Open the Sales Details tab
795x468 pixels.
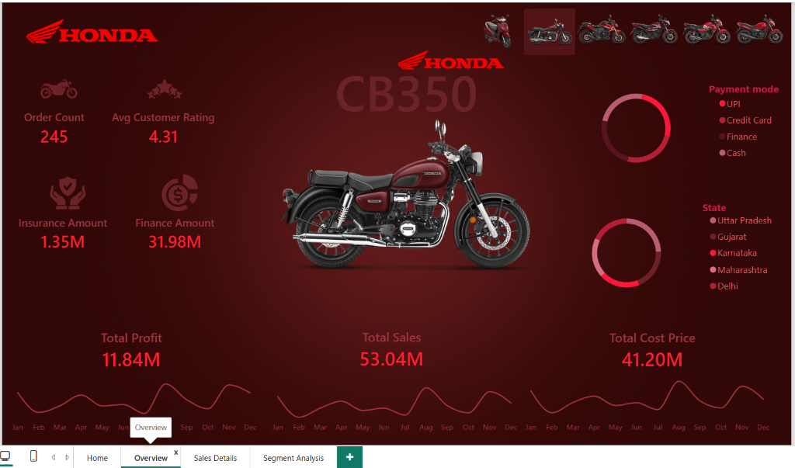pos(215,458)
